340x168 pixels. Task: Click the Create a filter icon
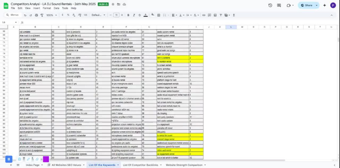tap(221, 15)
